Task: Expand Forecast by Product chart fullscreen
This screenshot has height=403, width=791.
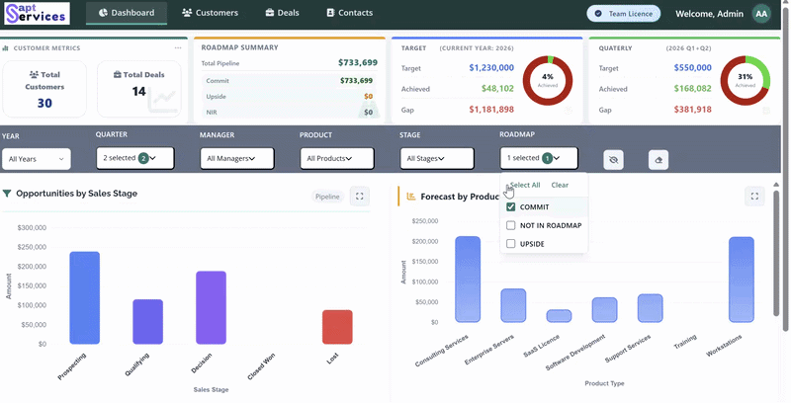Action: [x=754, y=197]
